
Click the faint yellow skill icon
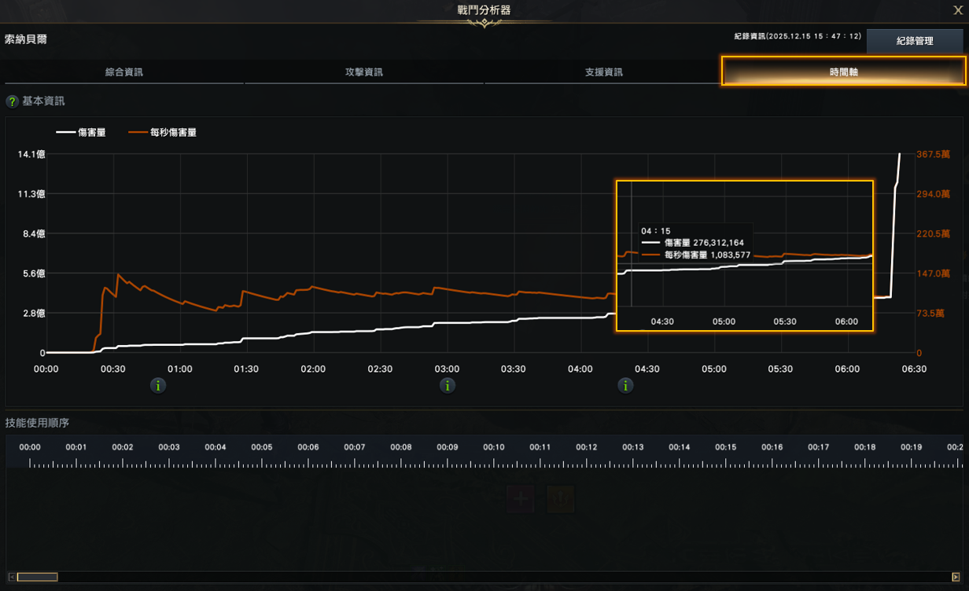coord(561,498)
